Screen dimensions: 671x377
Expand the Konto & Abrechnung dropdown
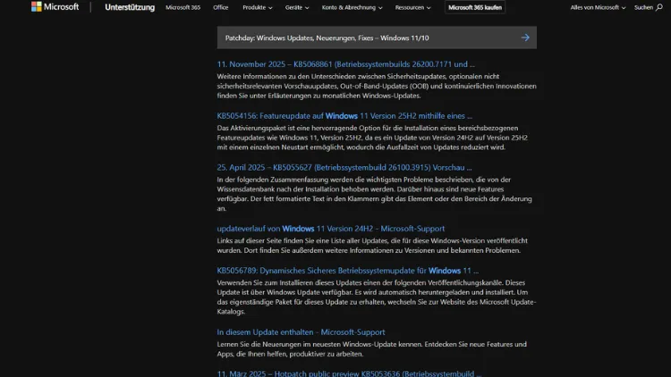pos(352,7)
